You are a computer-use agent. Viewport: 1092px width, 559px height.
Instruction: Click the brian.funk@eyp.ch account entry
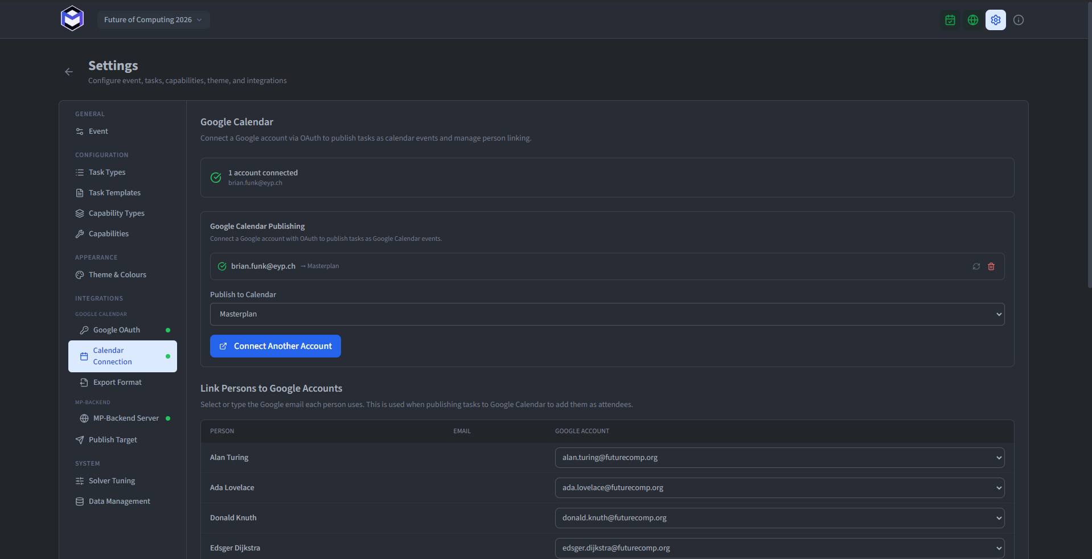(x=607, y=266)
